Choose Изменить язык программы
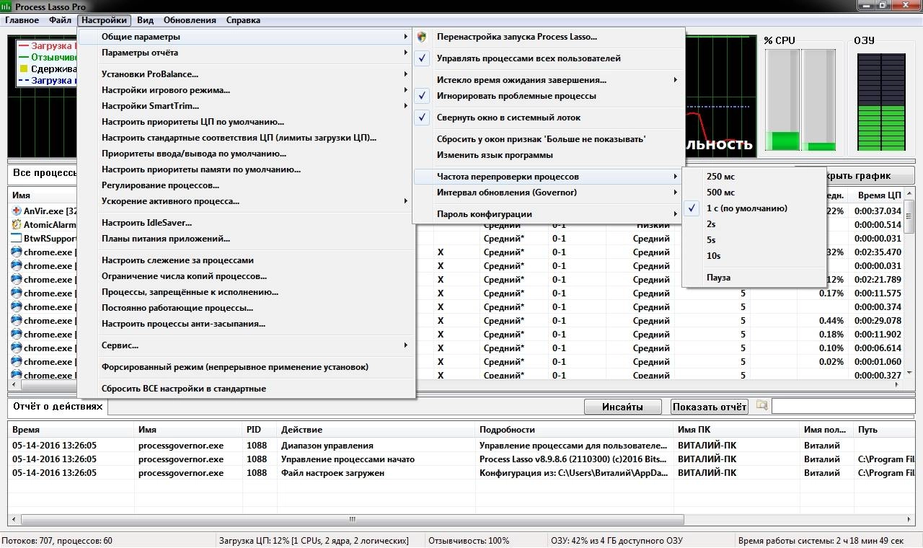Screen dimensions: 923x548 (549, 155)
